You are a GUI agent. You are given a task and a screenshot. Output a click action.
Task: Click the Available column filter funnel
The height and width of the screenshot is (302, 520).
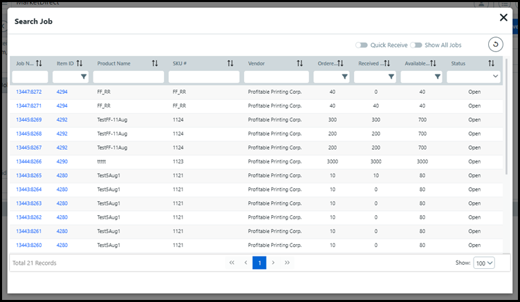pos(437,77)
